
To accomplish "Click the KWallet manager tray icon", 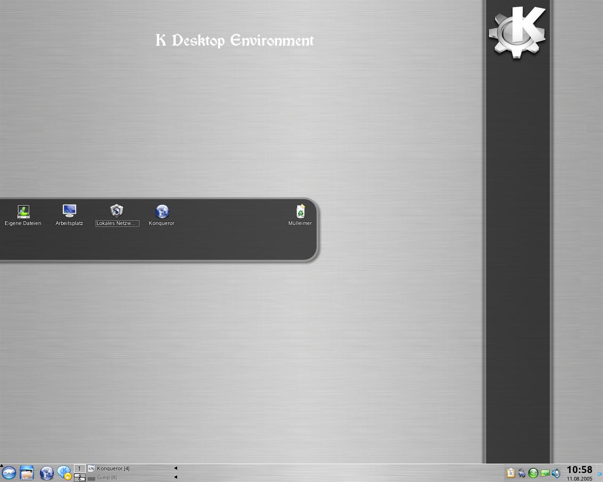I will pos(522,474).
